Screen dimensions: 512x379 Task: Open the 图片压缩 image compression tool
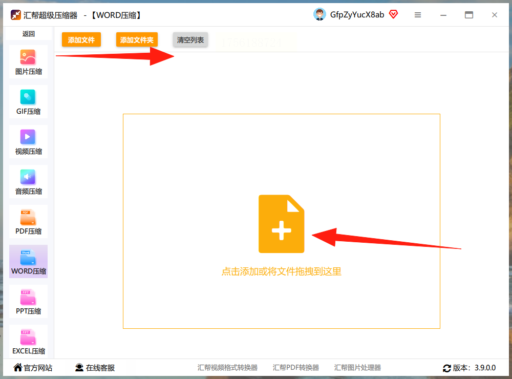pyautogui.click(x=28, y=62)
